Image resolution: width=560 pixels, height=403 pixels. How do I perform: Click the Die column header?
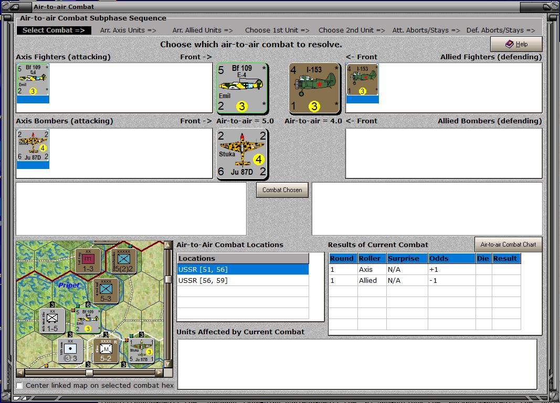pos(483,258)
